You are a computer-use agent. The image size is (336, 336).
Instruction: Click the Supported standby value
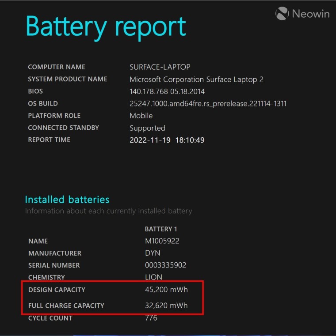tap(147, 128)
